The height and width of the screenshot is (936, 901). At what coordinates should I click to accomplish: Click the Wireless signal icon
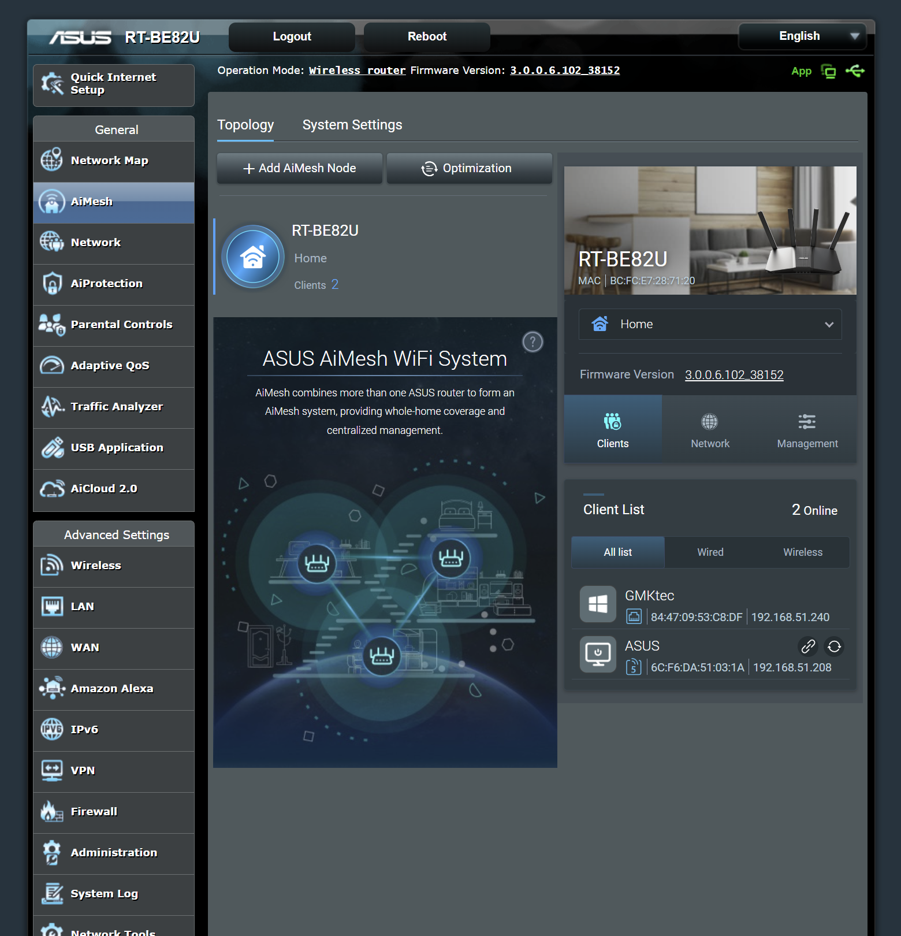(52, 565)
